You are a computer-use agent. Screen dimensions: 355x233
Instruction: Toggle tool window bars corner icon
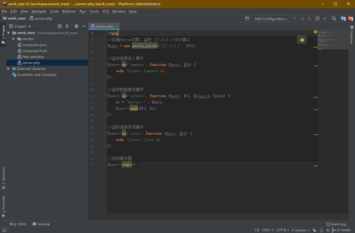coord(4,230)
